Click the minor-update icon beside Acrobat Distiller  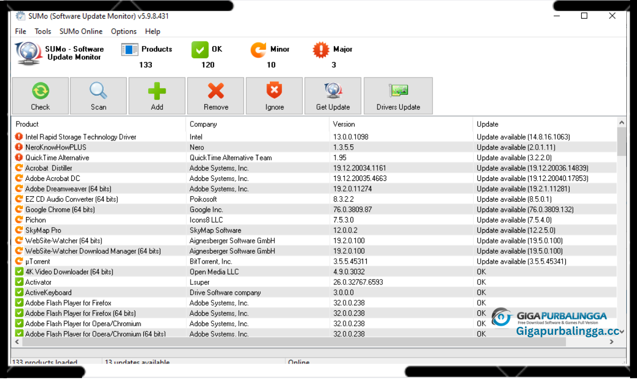click(x=19, y=168)
